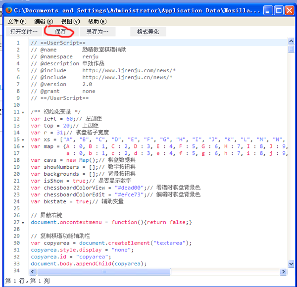The height and width of the screenshot is (287, 297).
Task: Click the horizontal scrollbar thumb
Action: tap(104, 272)
